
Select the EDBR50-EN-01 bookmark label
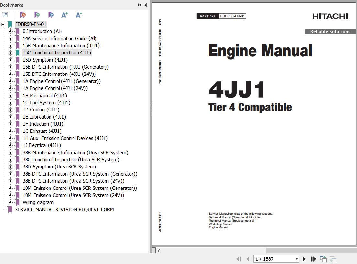pyautogui.click(x=30, y=24)
